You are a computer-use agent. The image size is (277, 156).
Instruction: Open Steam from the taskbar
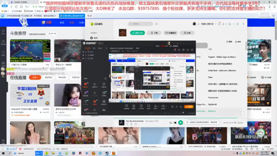pos(107,153)
